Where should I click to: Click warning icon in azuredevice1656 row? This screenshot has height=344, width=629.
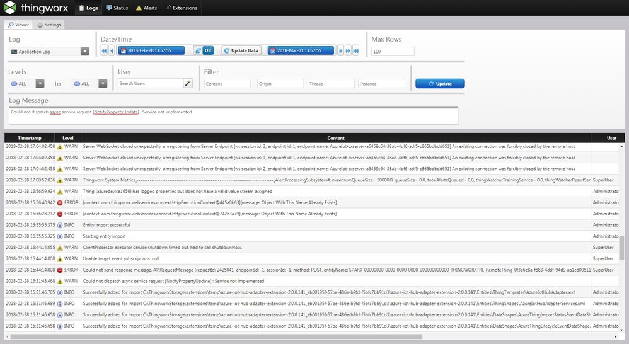point(60,192)
